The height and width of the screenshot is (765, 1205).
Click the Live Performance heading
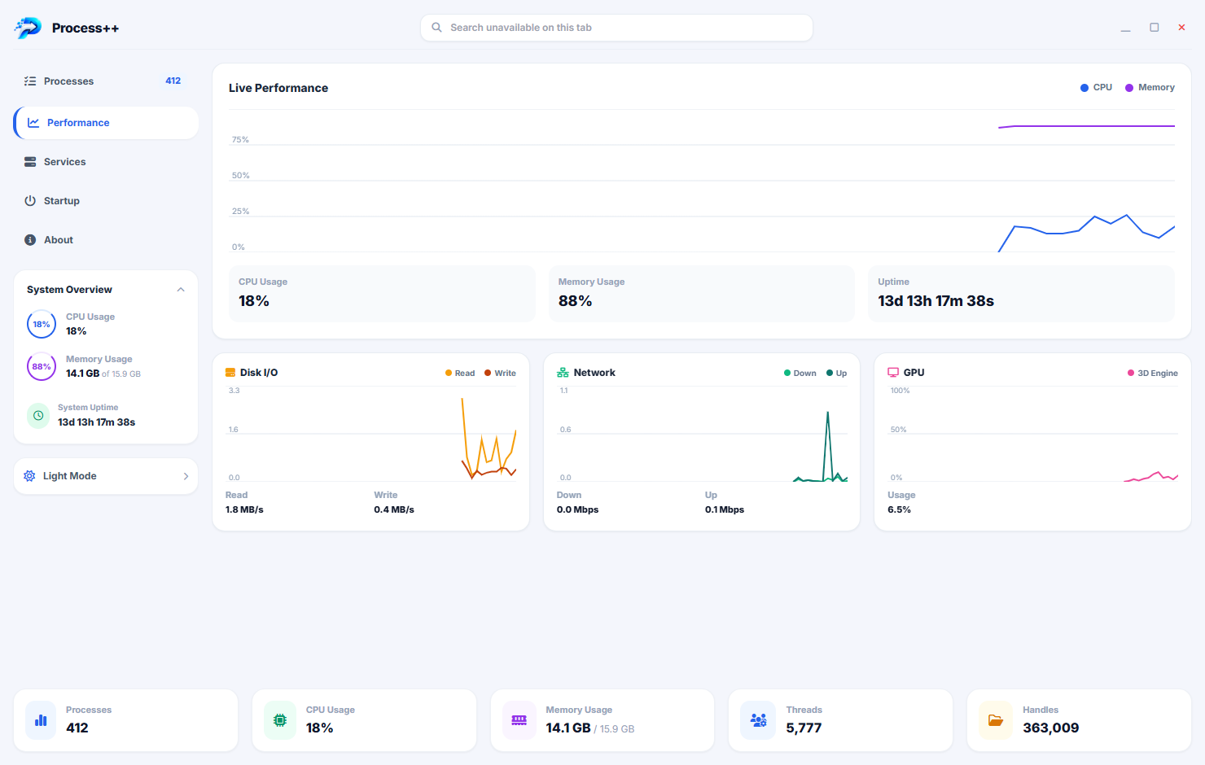click(278, 88)
